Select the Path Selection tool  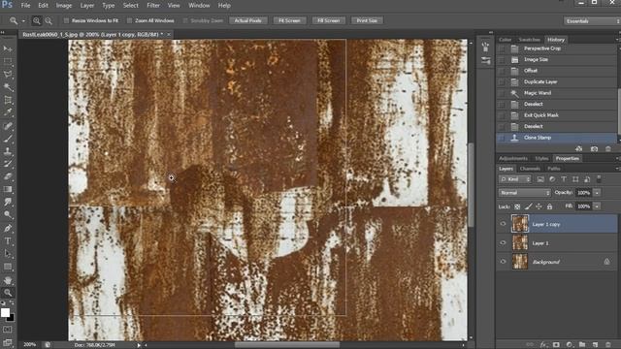coord(8,254)
